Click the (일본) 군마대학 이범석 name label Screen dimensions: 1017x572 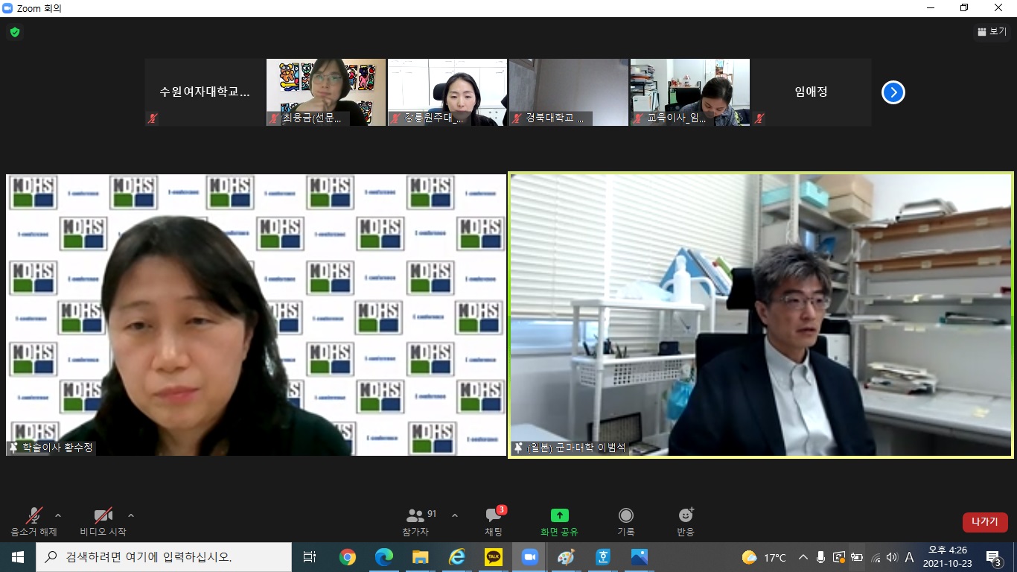570,448
